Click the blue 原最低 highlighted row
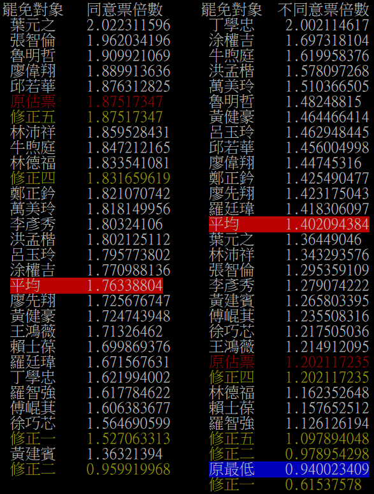This screenshot has height=494, width=374. coord(289,469)
